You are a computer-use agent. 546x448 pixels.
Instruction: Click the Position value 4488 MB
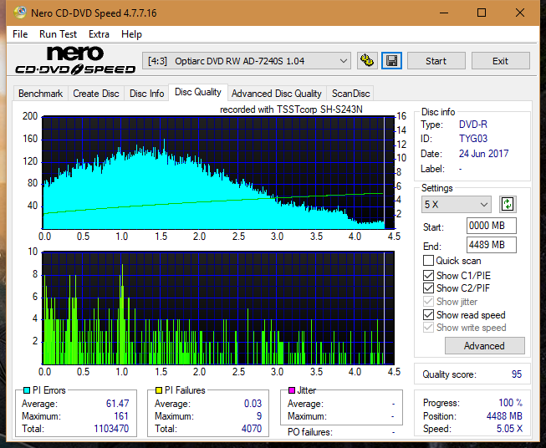504,416
